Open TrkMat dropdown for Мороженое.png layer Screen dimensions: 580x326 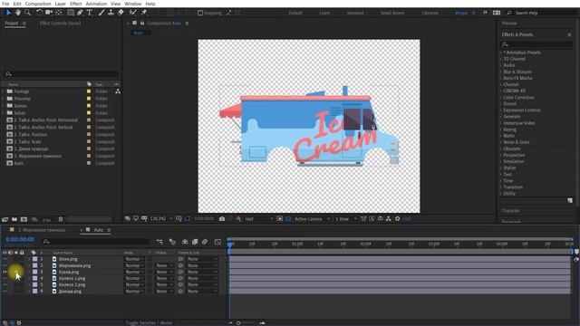(164, 265)
